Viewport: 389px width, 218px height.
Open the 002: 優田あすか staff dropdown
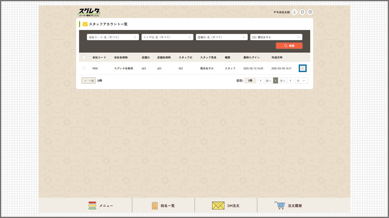(276, 37)
